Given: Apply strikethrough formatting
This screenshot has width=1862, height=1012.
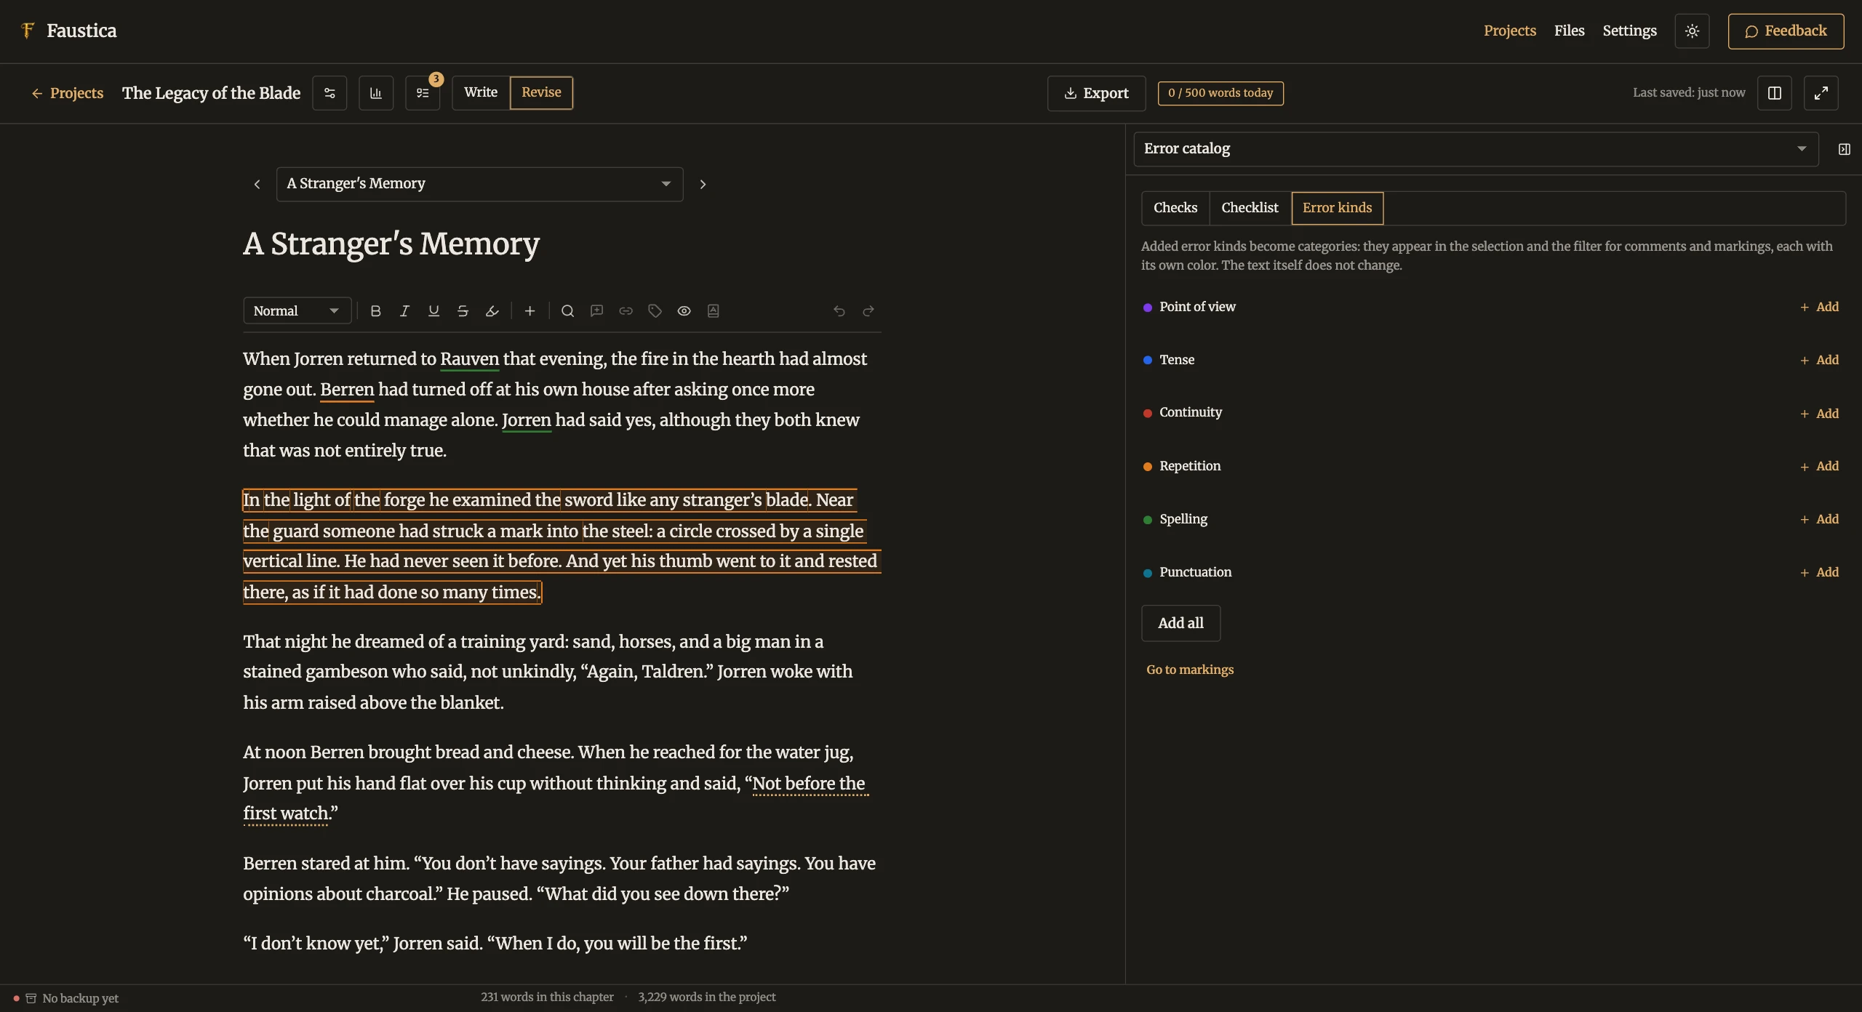Looking at the screenshot, I should [x=463, y=311].
